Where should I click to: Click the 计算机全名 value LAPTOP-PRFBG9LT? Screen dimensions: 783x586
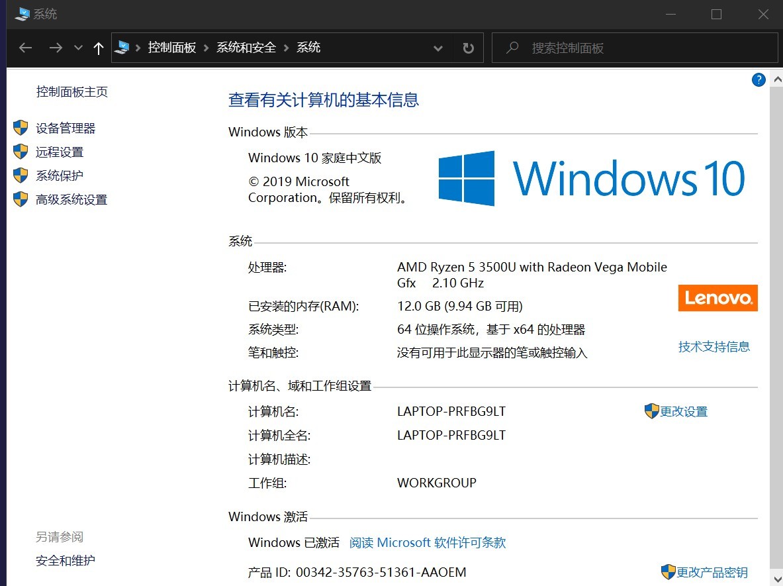(451, 436)
